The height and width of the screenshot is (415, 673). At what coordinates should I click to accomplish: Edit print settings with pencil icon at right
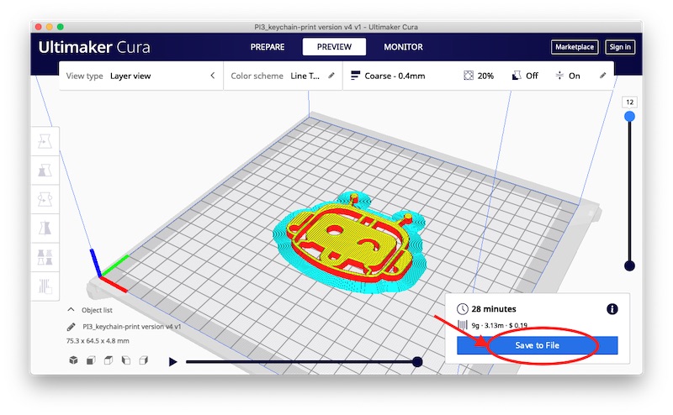click(x=602, y=76)
